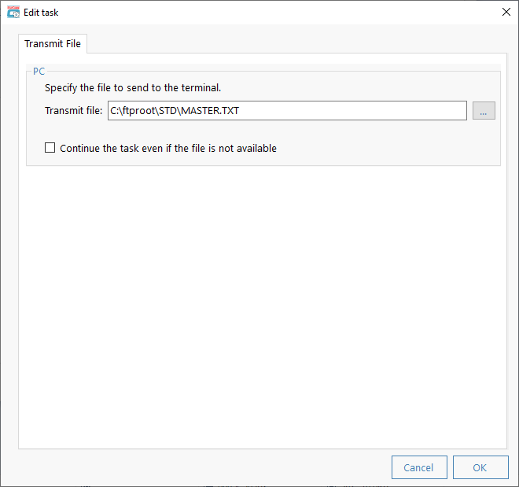Click the empty area below the PC group
This screenshot has height=487, width=519.
(263, 299)
